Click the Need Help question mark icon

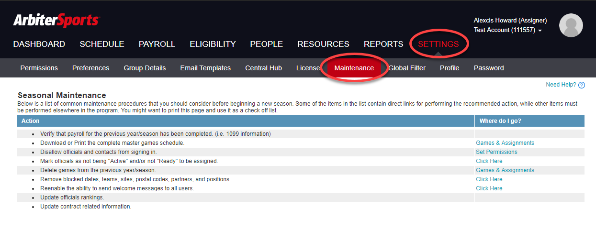tap(582, 85)
